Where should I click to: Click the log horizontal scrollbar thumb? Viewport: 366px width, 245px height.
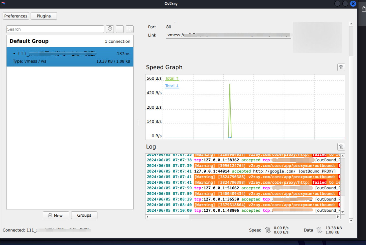point(170,217)
